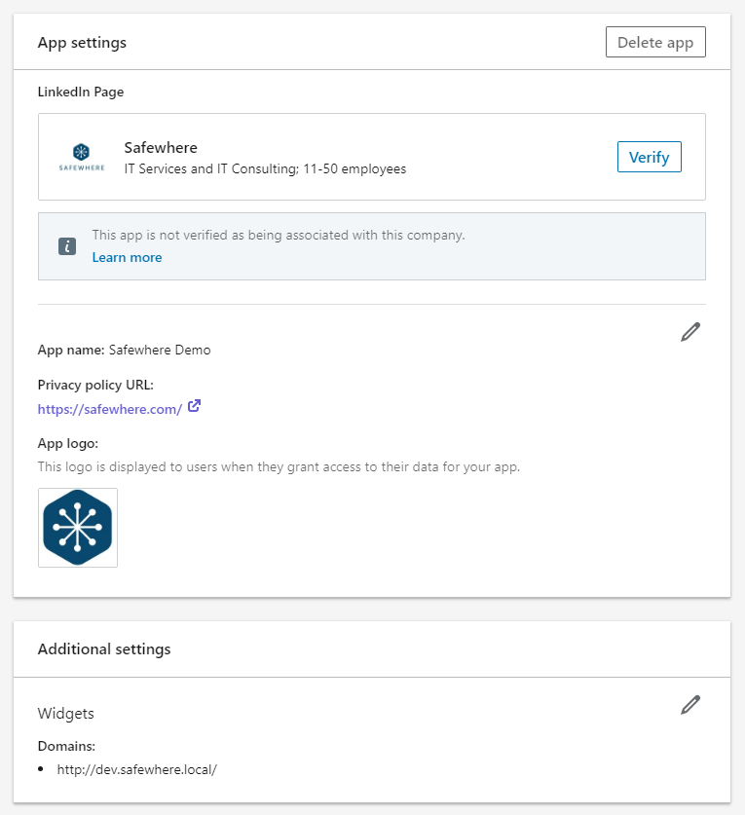The width and height of the screenshot is (745, 815).
Task: Click the pencil edit icon beside App name
Action: pos(690,332)
